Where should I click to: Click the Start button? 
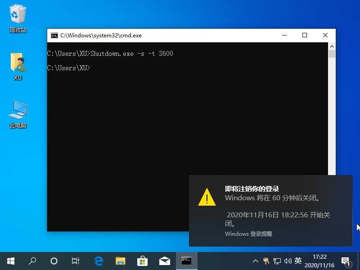[10, 261]
